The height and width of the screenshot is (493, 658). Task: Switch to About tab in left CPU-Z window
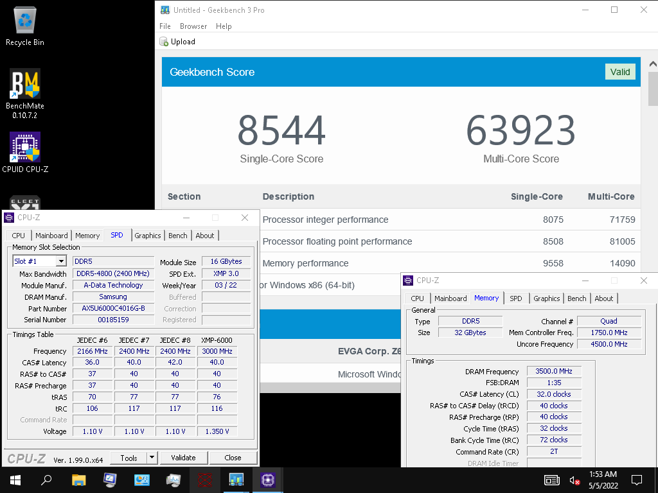click(205, 236)
